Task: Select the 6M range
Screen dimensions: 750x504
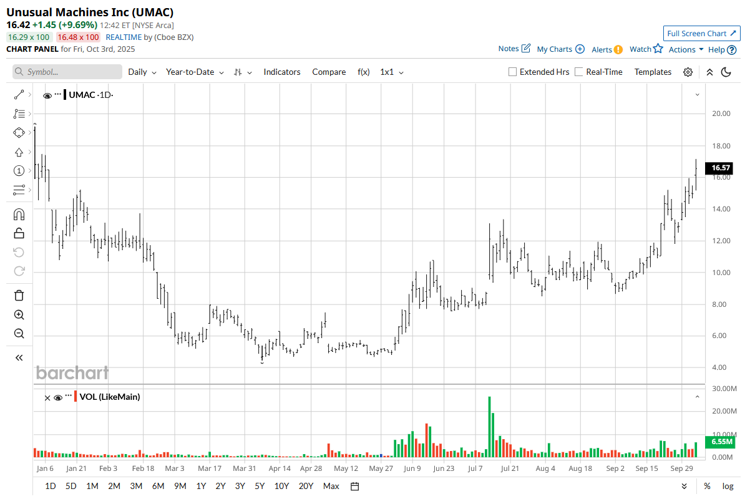Action: point(158,486)
